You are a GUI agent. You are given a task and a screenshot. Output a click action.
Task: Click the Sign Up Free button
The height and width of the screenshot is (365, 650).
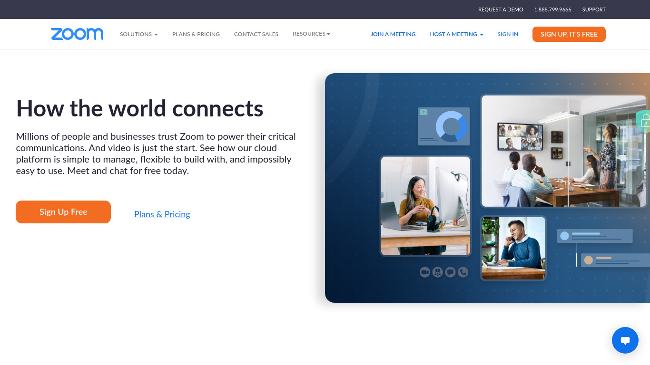[x=63, y=212]
